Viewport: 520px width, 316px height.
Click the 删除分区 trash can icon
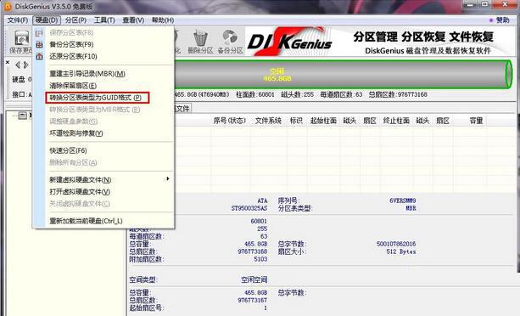200,38
